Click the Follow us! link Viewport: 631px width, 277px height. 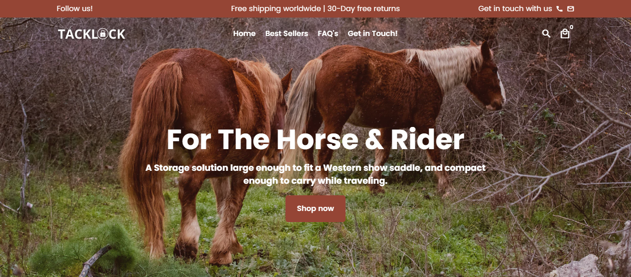(75, 9)
